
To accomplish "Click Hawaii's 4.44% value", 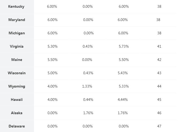I will 123,100.
